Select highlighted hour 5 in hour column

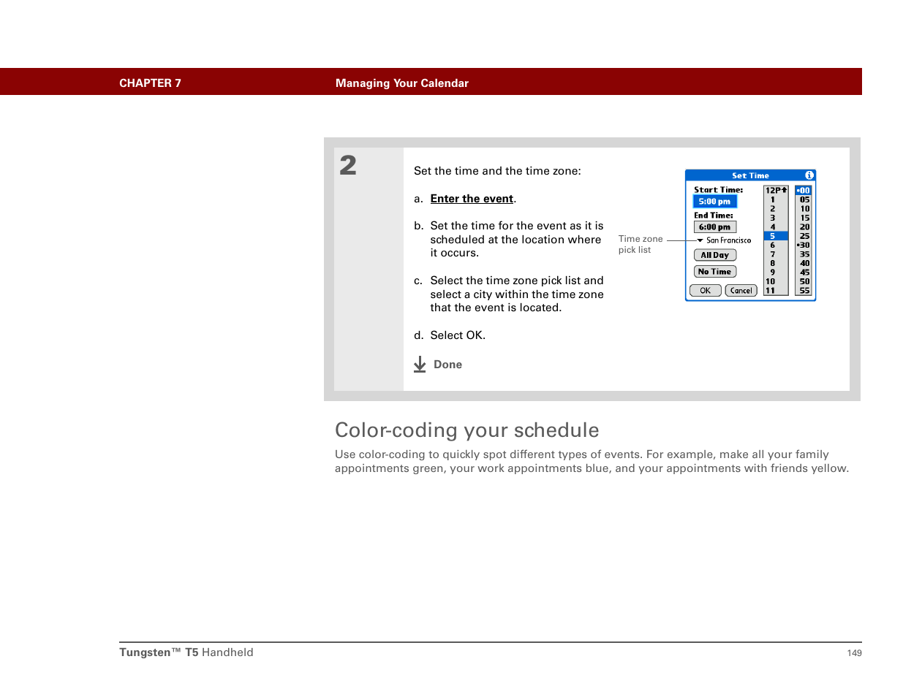(x=776, y=236)
